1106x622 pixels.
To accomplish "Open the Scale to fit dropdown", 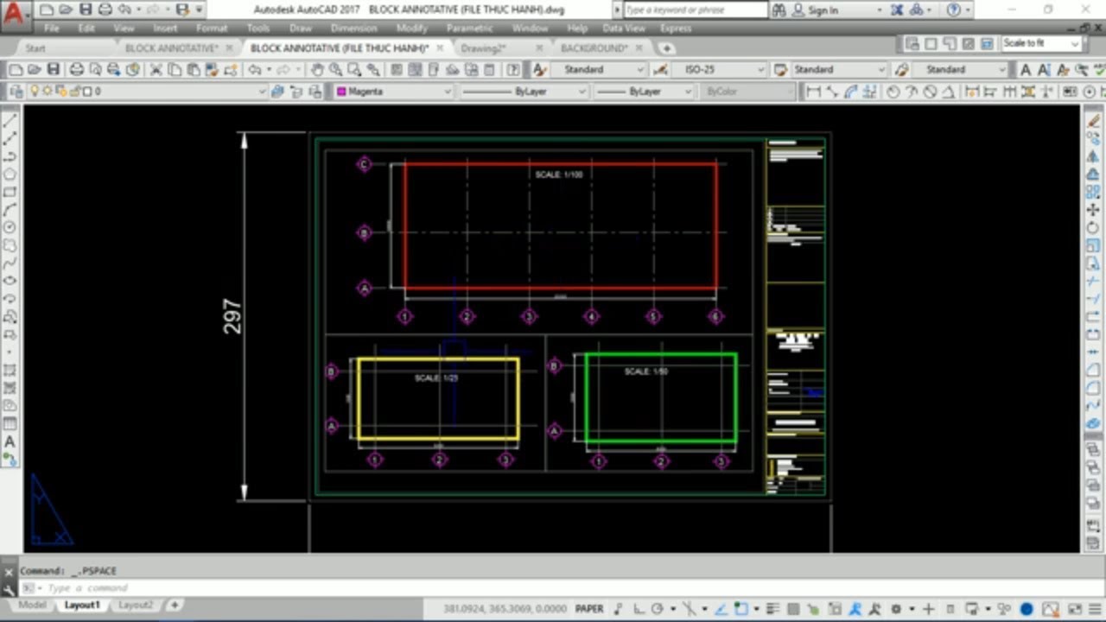I will (1041, 43).
